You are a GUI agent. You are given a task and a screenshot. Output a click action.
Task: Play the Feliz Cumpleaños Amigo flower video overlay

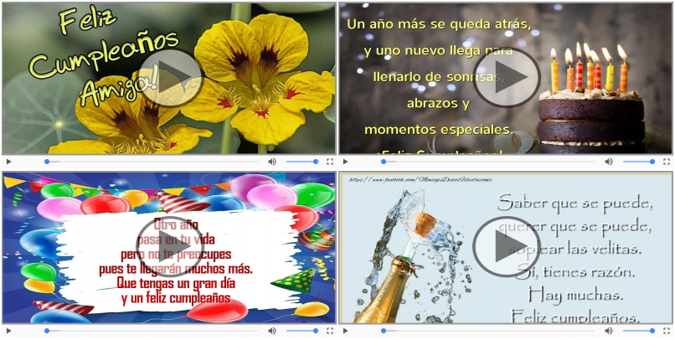click(x=167, y=77)
